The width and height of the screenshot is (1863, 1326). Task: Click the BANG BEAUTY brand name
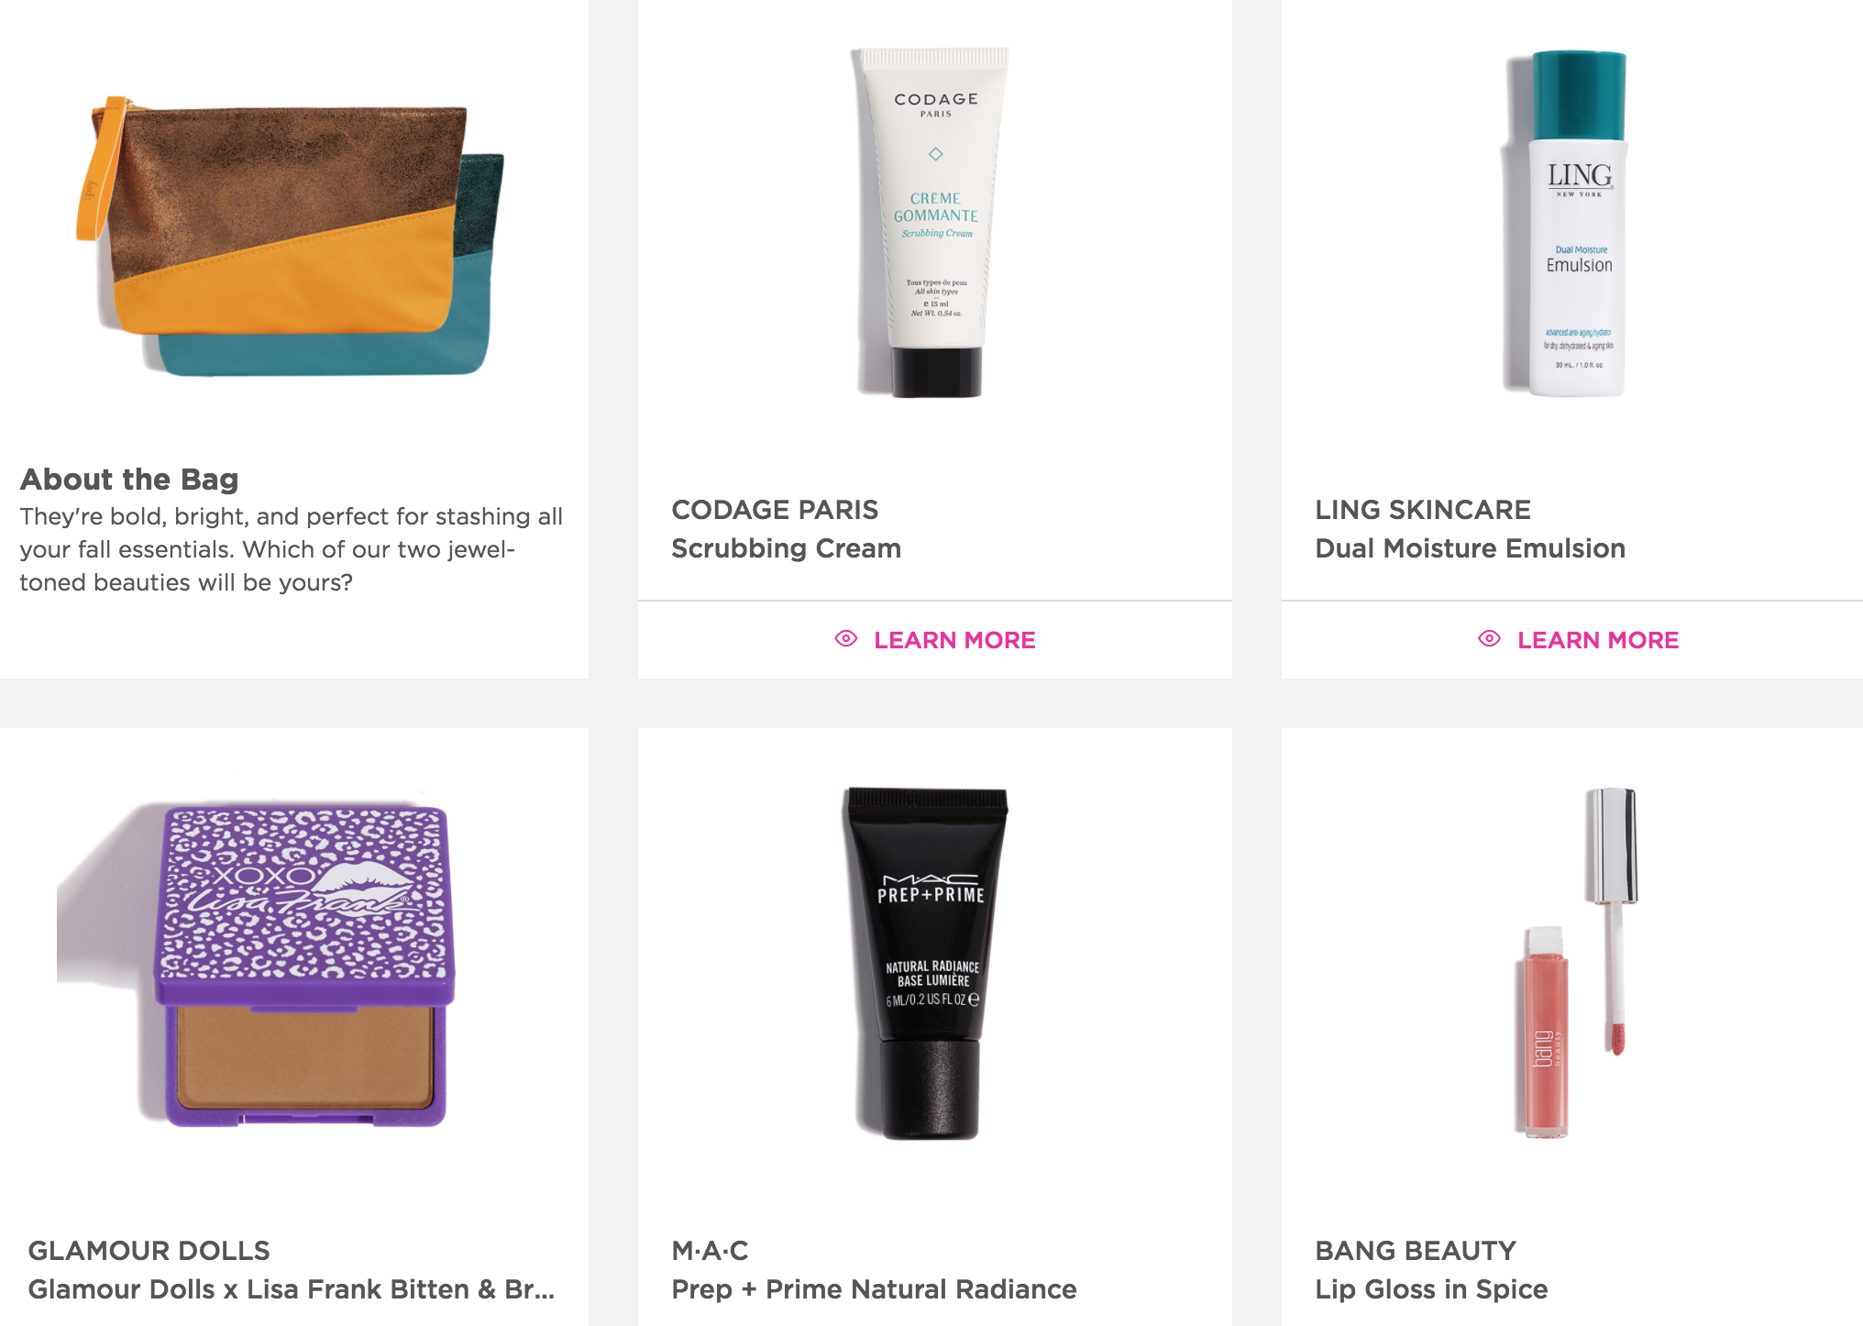point(1416,1251)
